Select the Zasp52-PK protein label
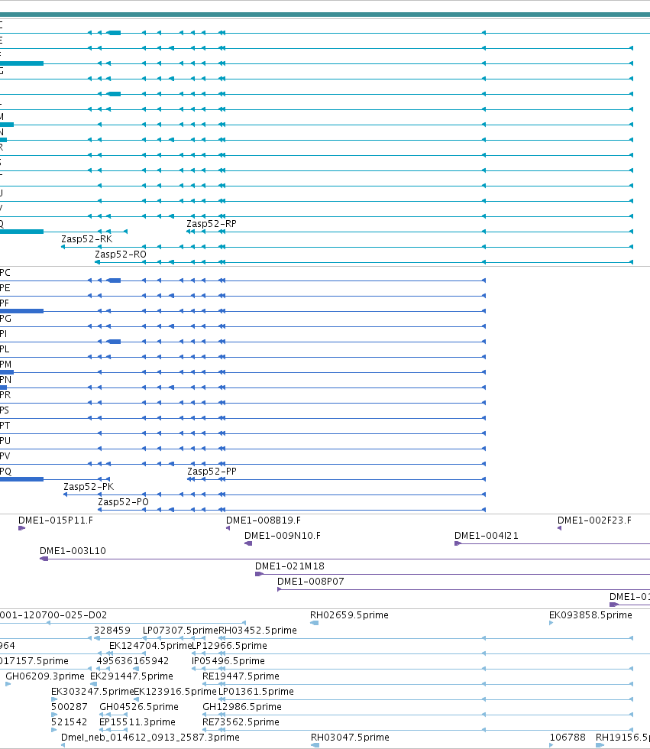The image size is (650, 749). [89, 486]
